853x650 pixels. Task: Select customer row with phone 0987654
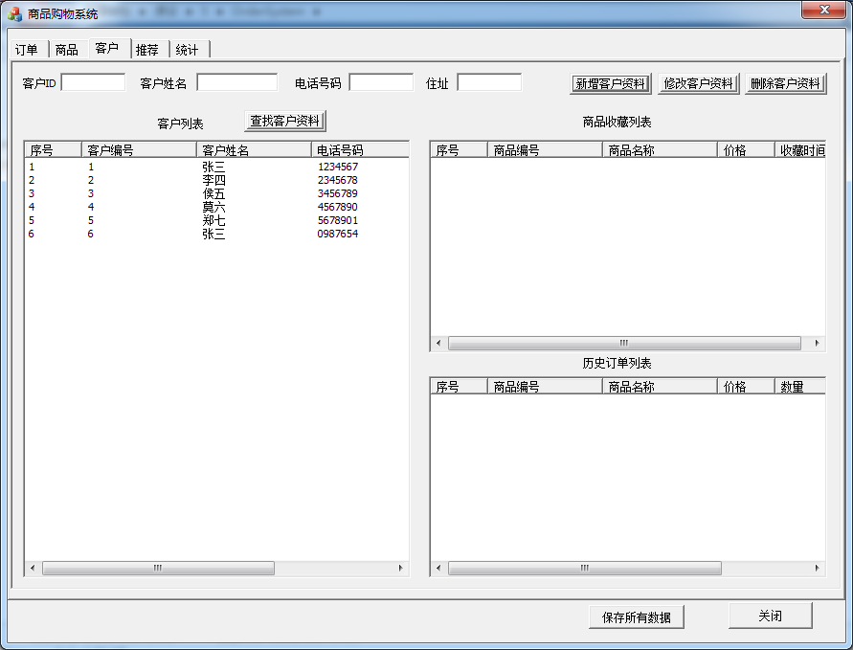(x=216, y=234)
